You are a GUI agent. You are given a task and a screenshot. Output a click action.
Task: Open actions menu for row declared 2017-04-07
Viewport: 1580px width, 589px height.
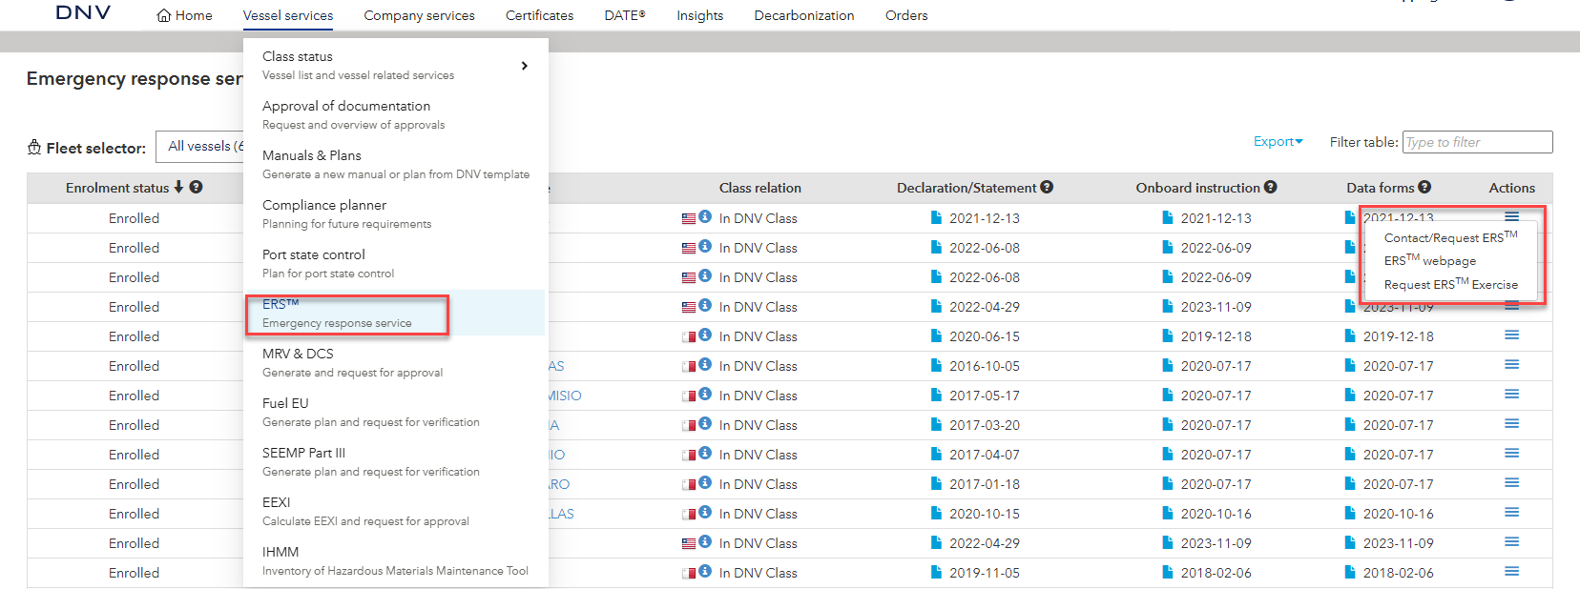point(1512,453)
